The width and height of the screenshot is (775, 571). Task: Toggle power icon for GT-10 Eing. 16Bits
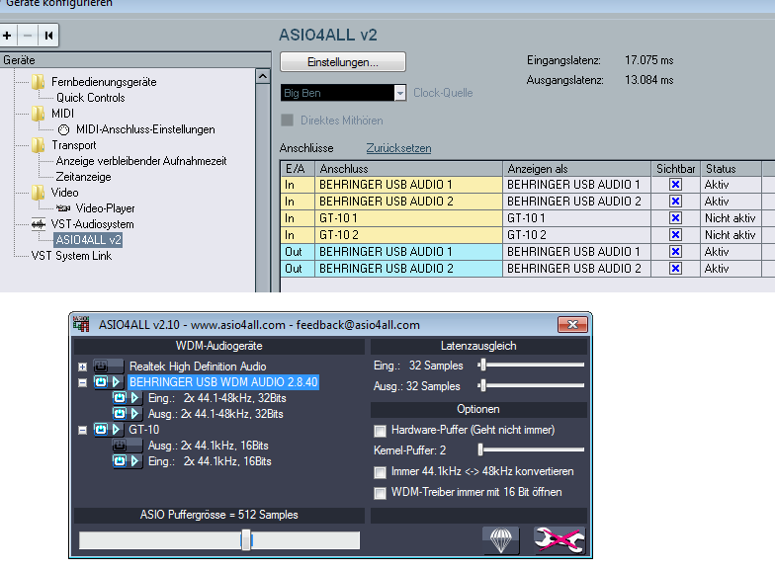[x=120, y=460]
